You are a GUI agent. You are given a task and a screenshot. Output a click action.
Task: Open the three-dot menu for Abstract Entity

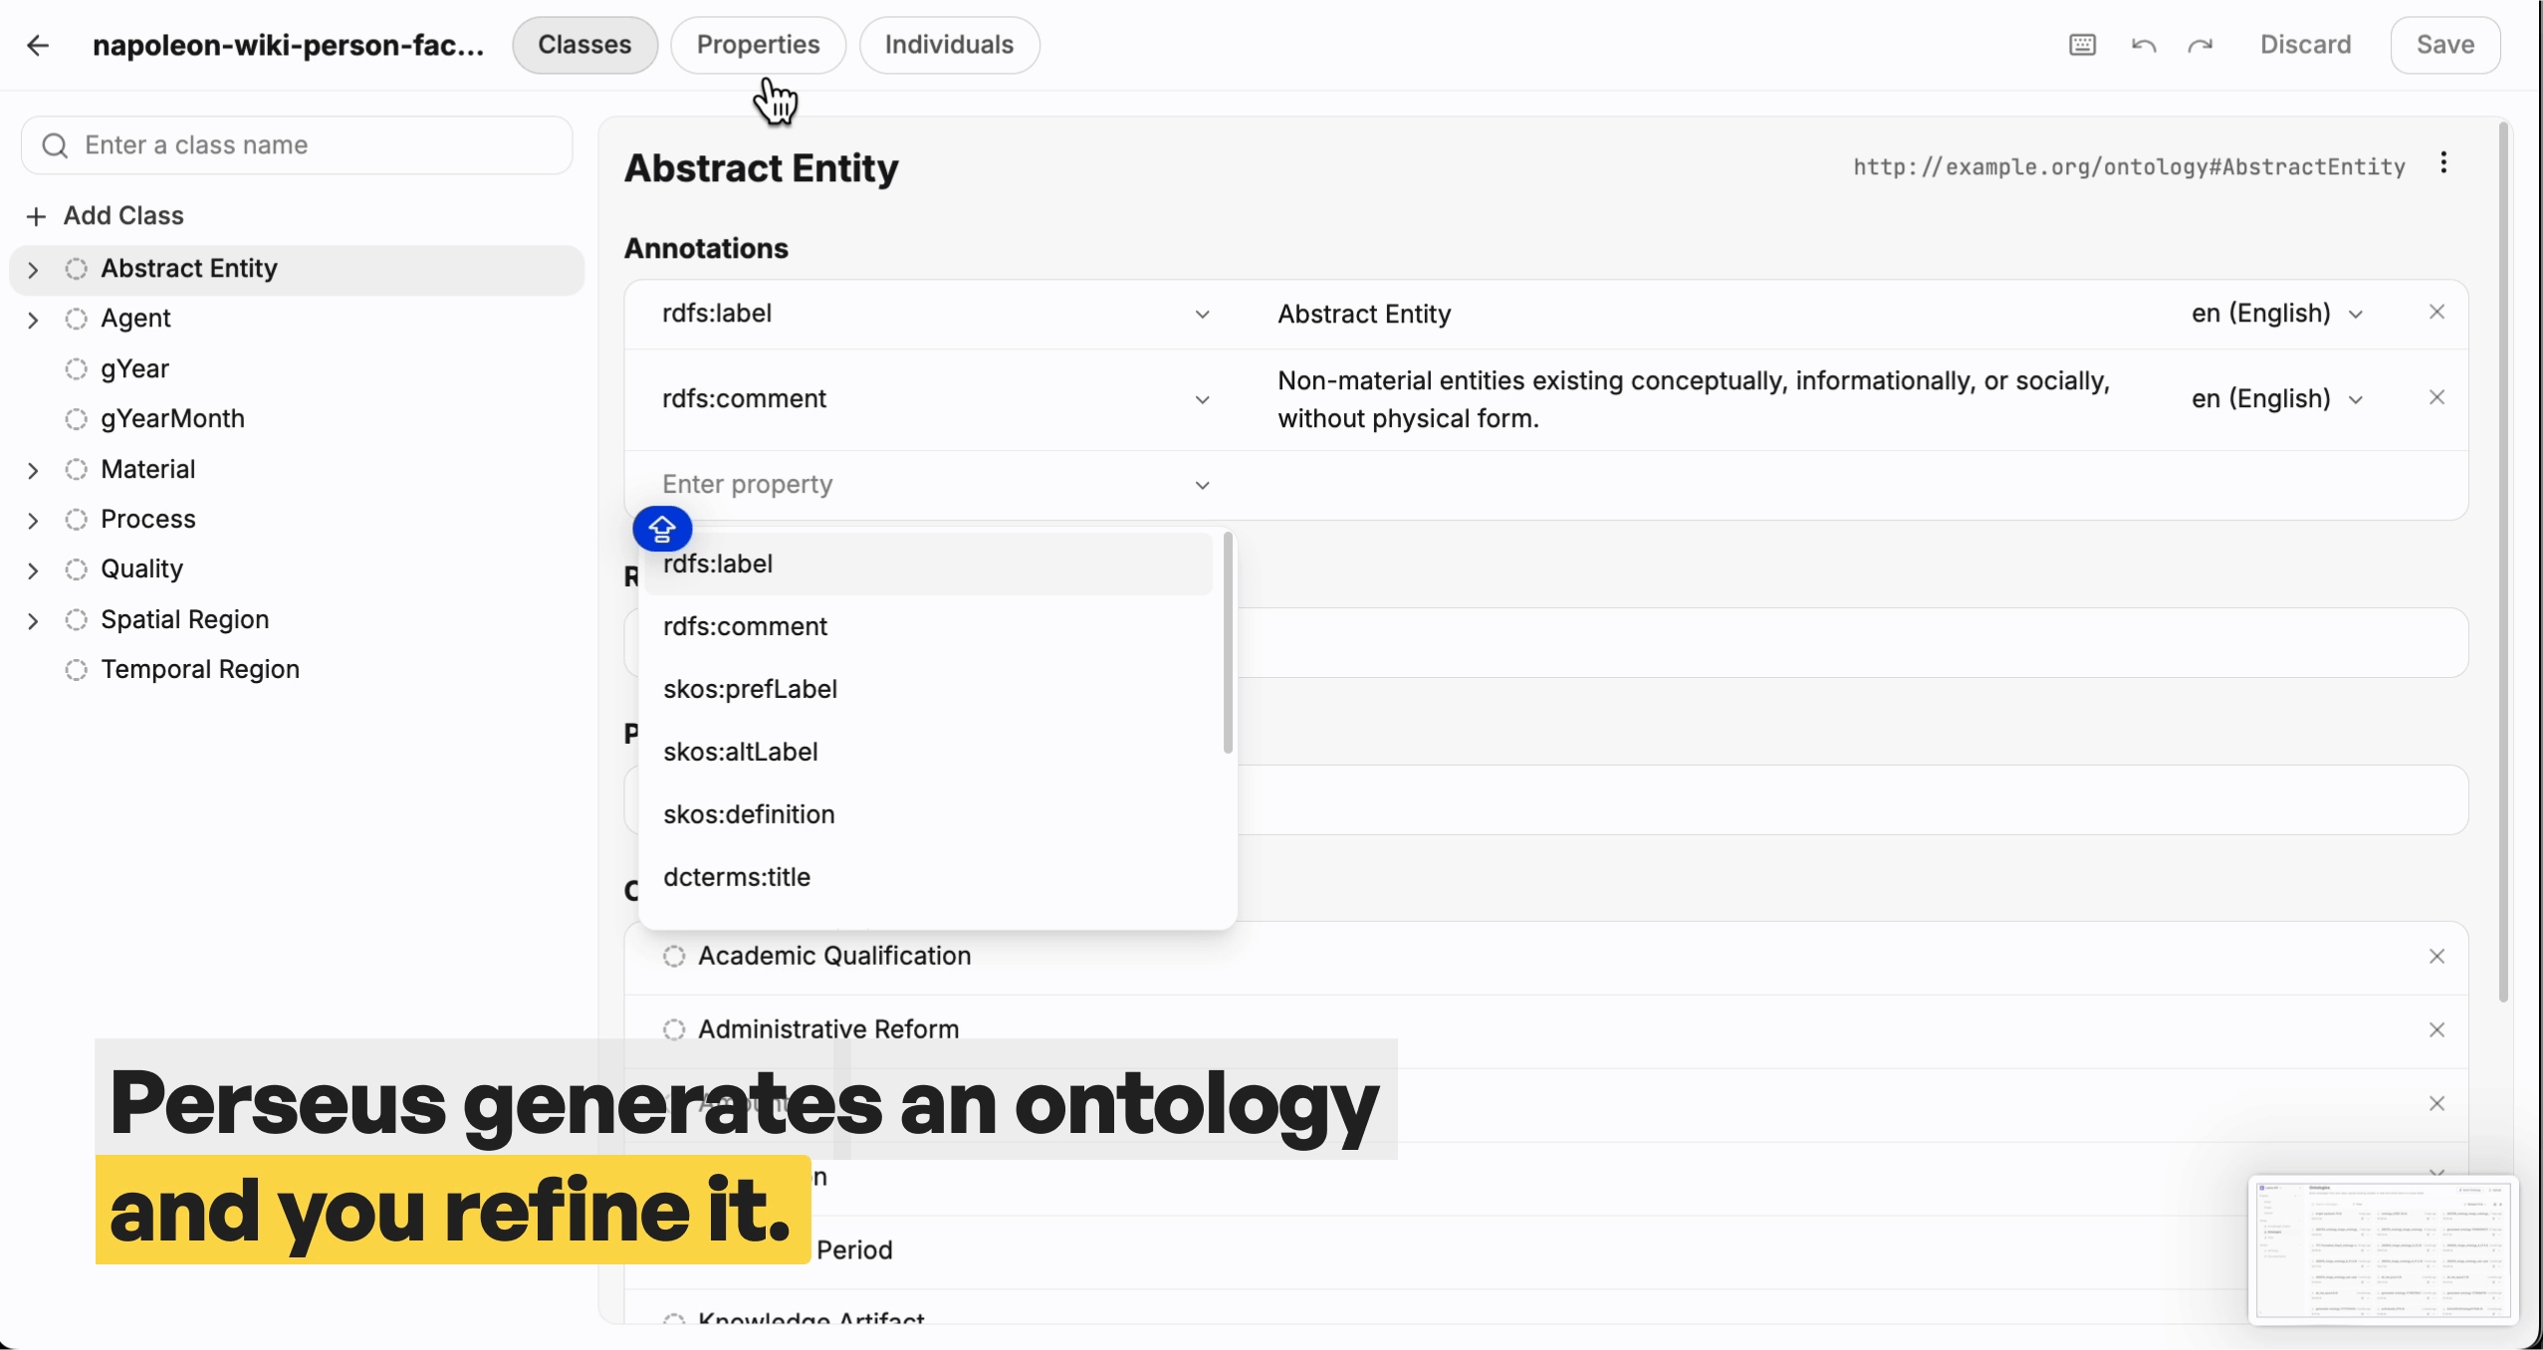(2443, 163)
